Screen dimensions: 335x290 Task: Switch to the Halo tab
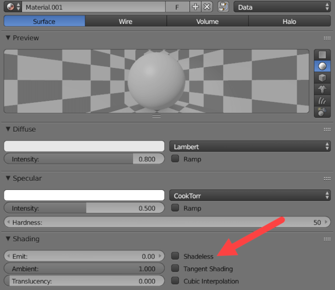(290, 22)
